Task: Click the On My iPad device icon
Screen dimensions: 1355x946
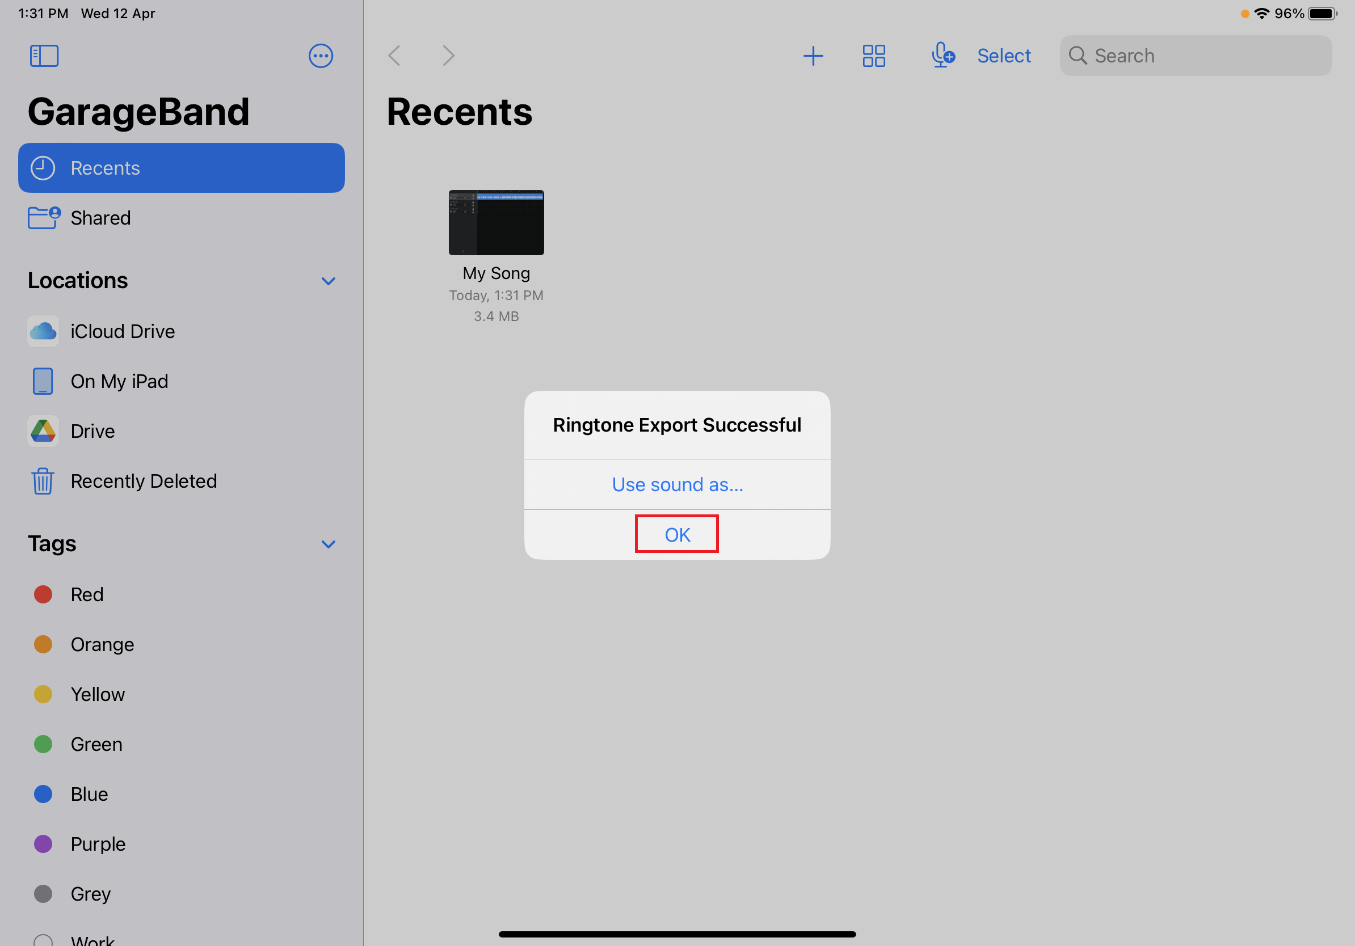Action: point(43,381)
